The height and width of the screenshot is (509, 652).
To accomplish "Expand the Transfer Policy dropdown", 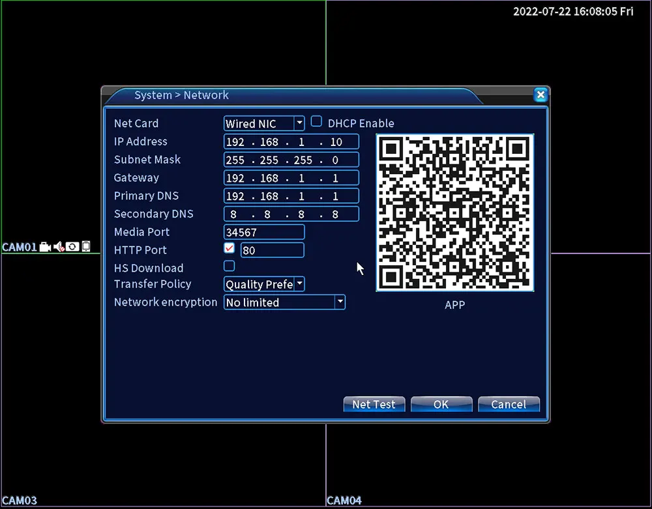I will (299, 284).
